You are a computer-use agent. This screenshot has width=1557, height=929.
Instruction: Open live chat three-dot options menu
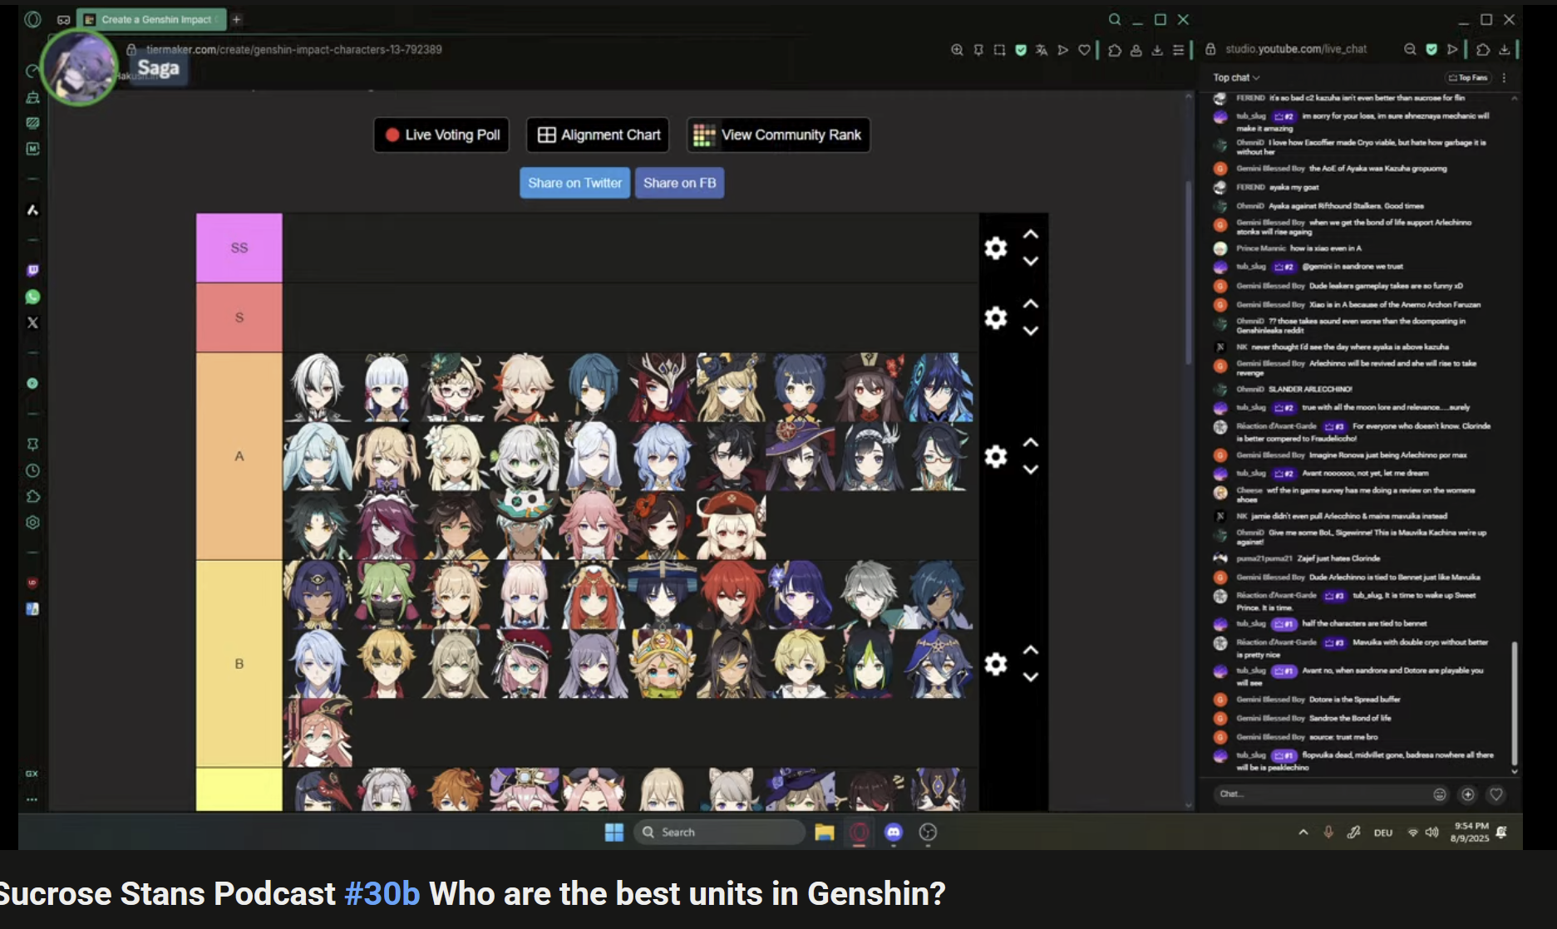click(x=1504, y=77)
